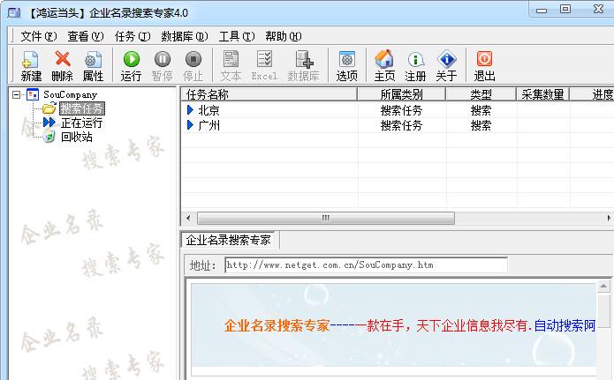Close the application window
This screenshot has width=614, height=380.
click(x=598, y=9)
